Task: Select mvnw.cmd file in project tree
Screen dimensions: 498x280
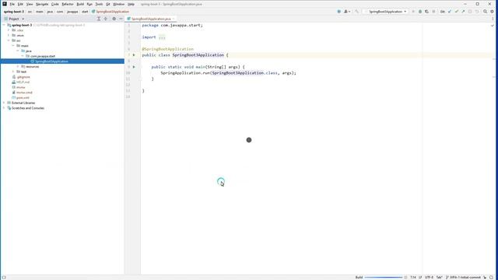Action: coord(24,93)
